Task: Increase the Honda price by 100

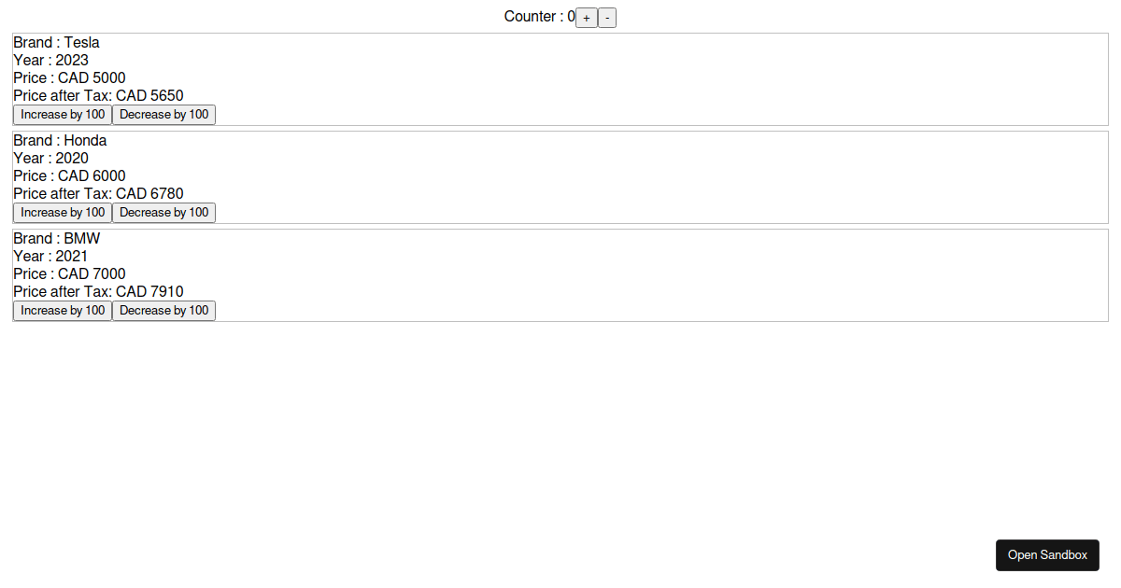Action: (62, 212)
